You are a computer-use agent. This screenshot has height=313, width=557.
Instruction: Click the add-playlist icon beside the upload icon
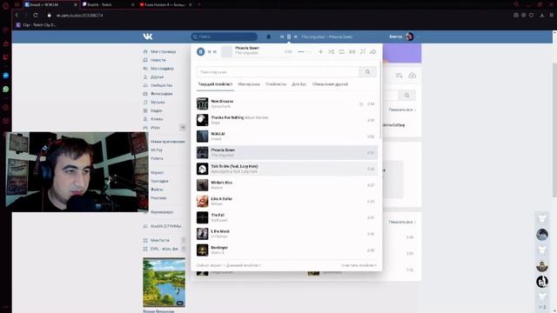pyautogui.click(x=399, y=76)
